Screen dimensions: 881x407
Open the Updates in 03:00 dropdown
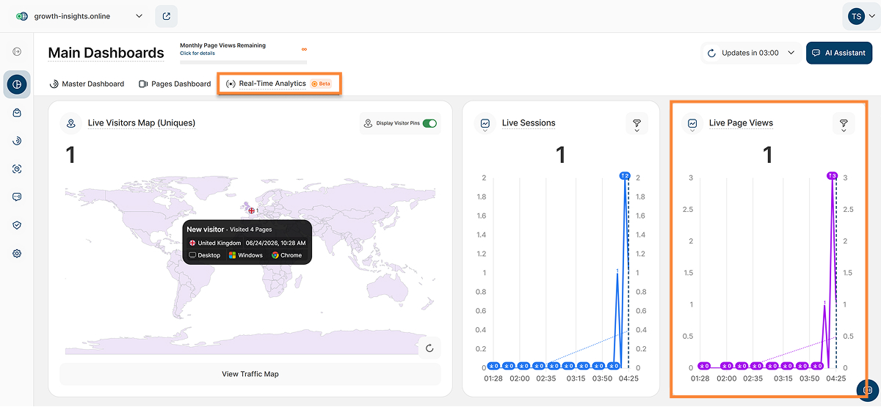750,53
